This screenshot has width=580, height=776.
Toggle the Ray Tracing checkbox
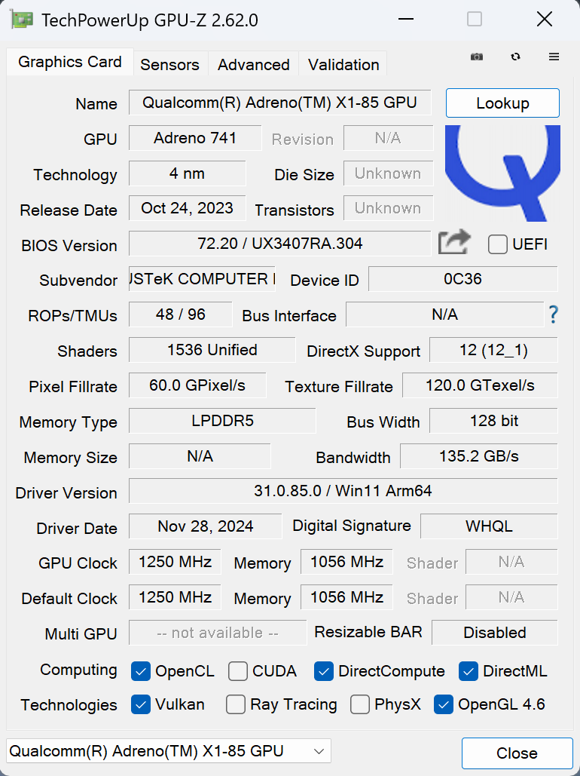(x=235, y=704)
